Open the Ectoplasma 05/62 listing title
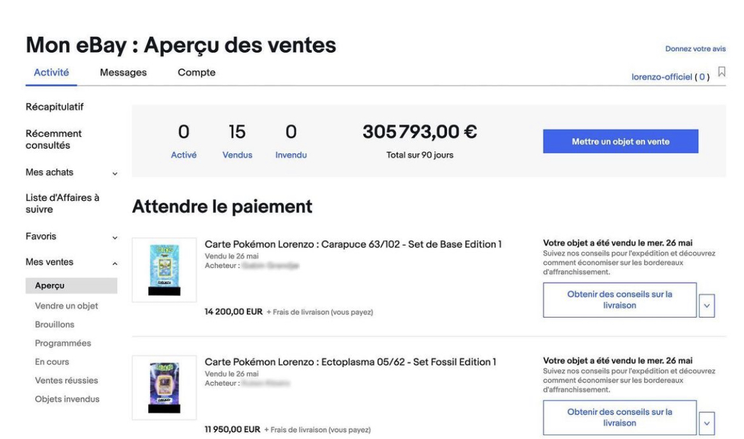744x439 pixels. coord(350,361)
